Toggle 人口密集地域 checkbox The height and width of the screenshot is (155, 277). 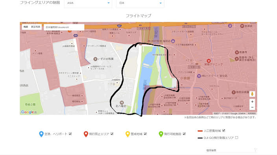(x=223, y=130)
